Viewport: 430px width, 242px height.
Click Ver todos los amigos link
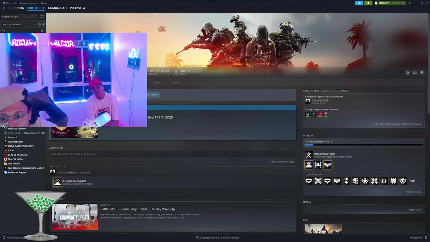tap(398, 124)
